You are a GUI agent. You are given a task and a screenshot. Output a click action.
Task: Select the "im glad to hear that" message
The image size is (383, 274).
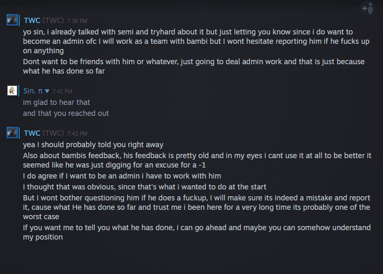point(57,102)
